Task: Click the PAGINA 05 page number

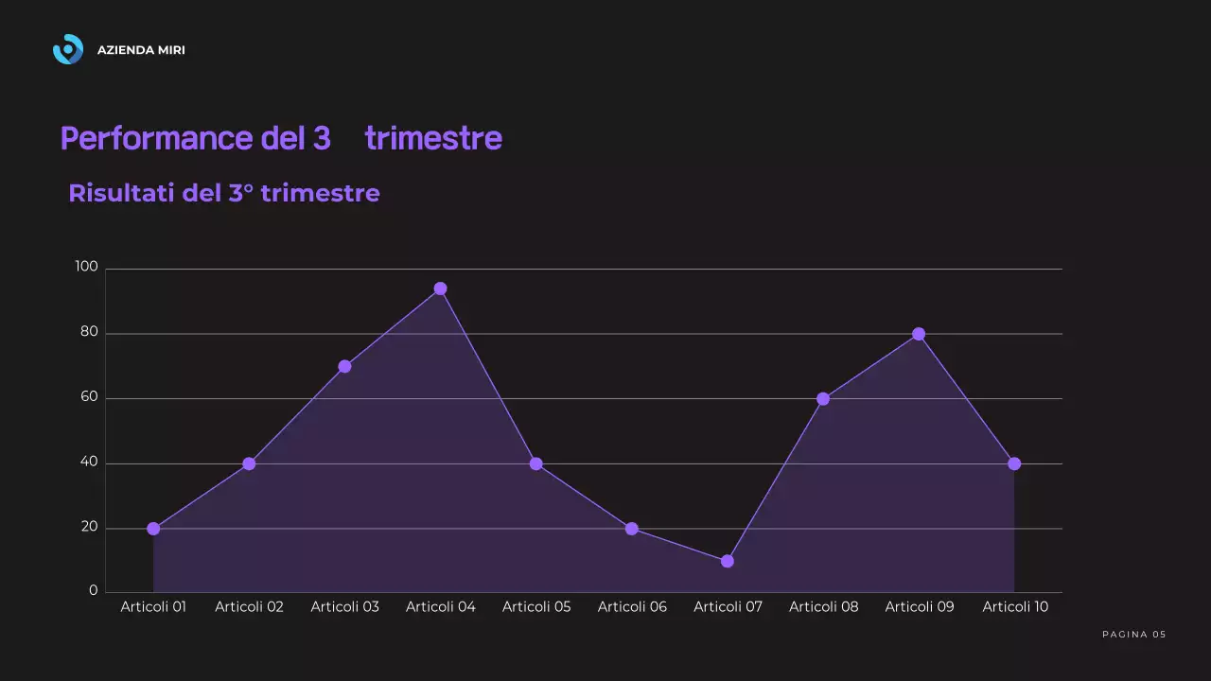Action: tap(1134, 635)
